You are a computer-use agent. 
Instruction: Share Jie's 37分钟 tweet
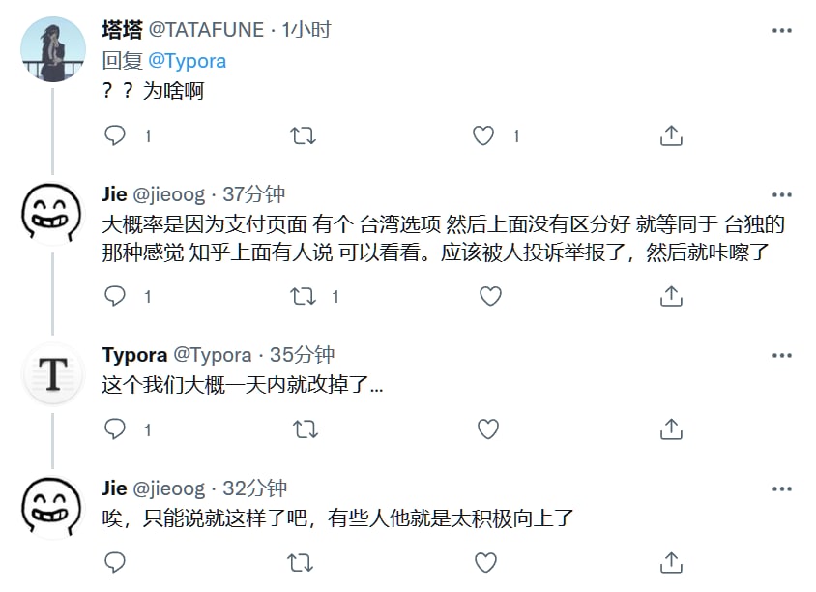pyautogui.click(x=671, y=296)
